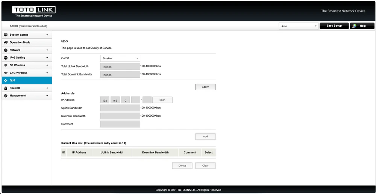Click the Scan button next to IP Address
The width and height of the screenshot is (376, 194).
(x=162, y=100)
